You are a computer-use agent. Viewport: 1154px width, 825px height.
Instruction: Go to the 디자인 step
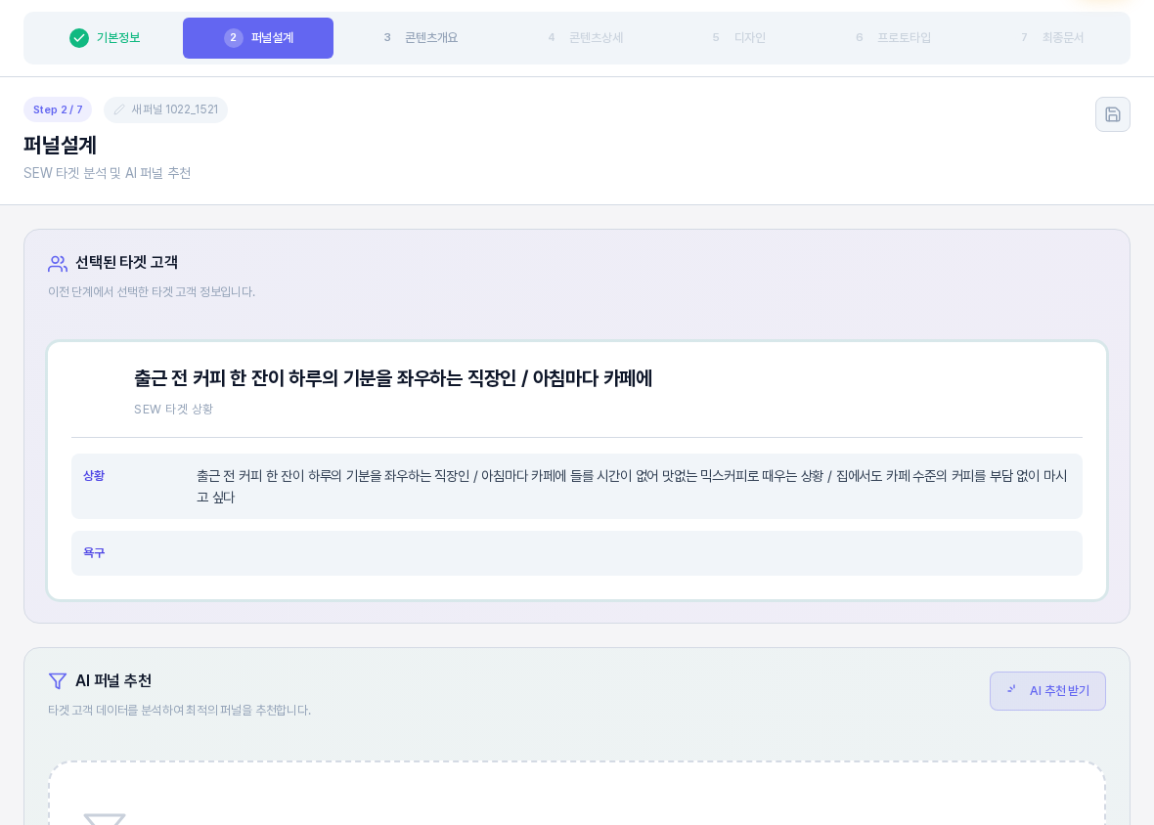point(739,37)
